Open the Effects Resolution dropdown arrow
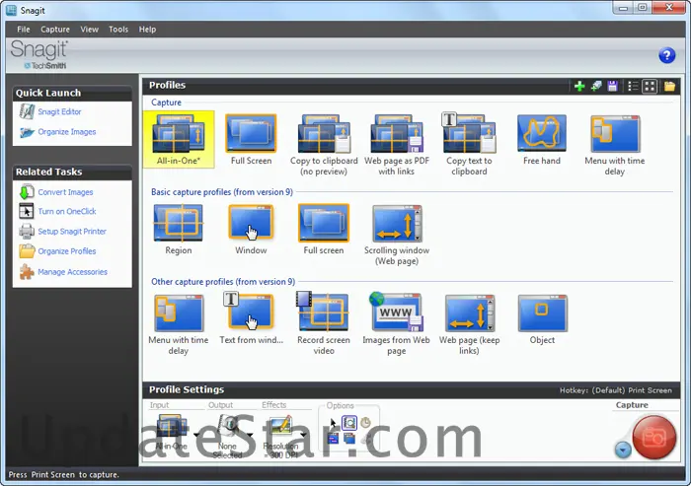The width and height of the screenshot is (691, 486). tap(304, 435)
